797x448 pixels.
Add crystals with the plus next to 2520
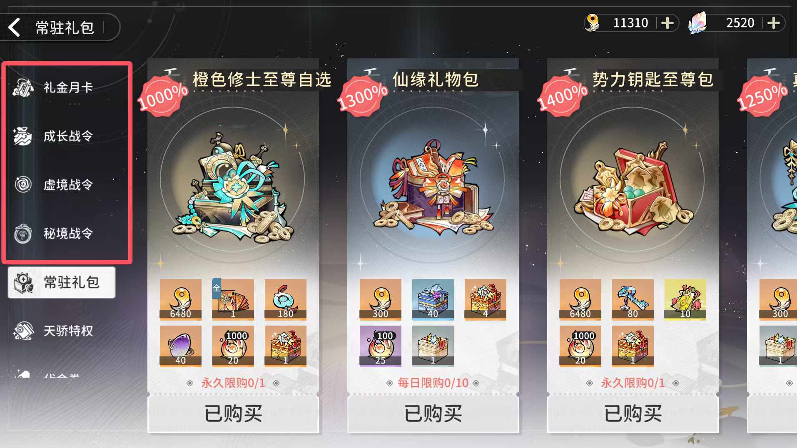[x=774, y=23]
